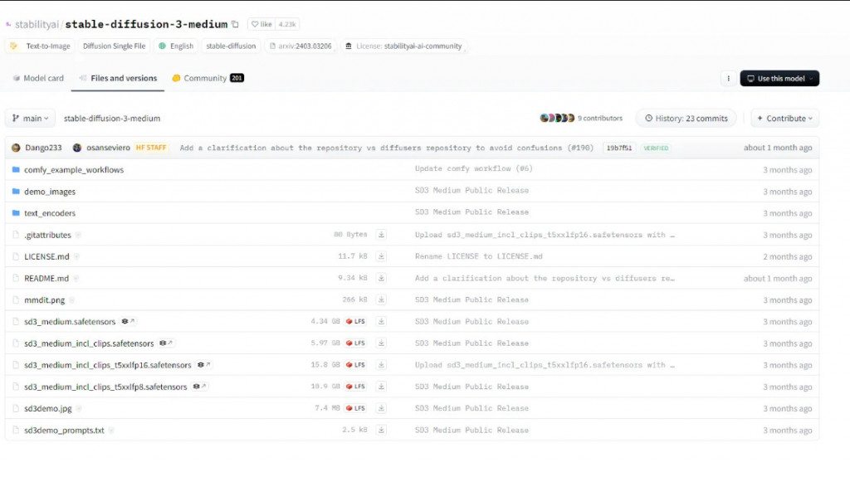The height and width of the screenshot is (477, 850).
Task: Open the sd3demo_prompts.txt file name
Action: (x=64, y=430)
